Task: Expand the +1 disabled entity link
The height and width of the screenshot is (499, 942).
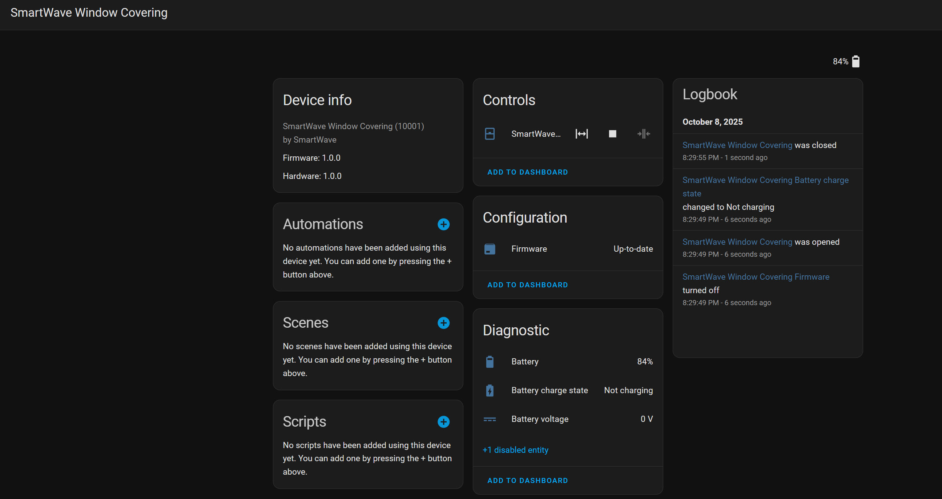Action: tap(515, 450)
